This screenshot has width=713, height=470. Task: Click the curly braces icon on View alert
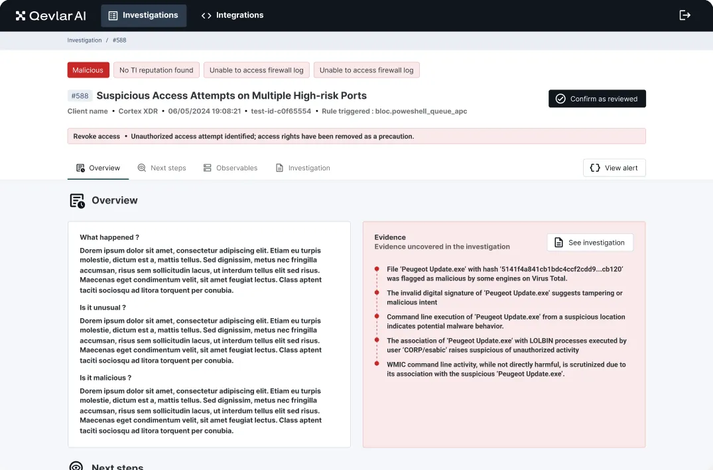click(x=594, y=168)
